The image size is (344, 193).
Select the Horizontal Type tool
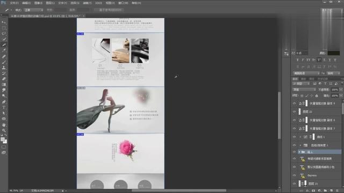[4, 107]
